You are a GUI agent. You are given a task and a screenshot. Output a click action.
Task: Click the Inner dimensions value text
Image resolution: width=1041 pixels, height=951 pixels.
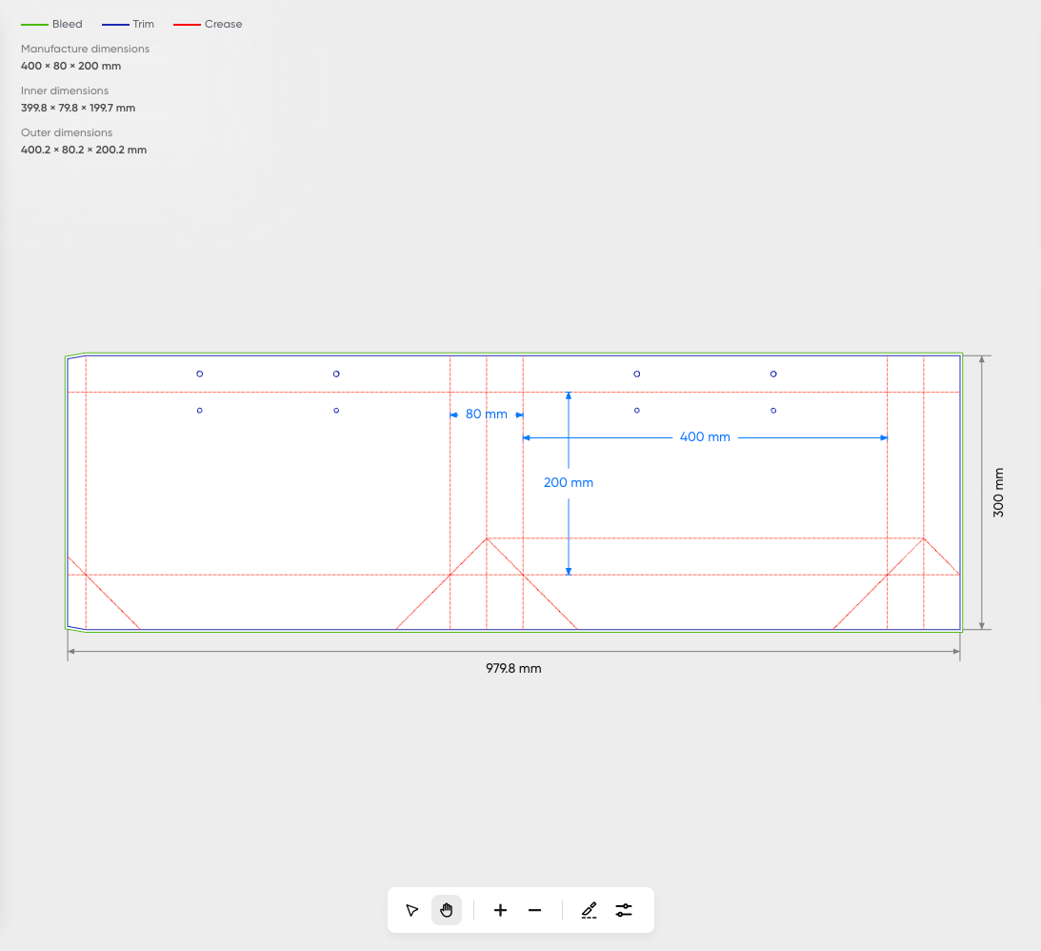click(x=78, y=108)
